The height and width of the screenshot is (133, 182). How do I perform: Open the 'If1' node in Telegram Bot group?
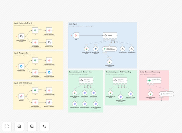click(35, 60)
